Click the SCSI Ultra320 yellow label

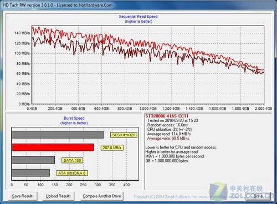tap(124, 135)
